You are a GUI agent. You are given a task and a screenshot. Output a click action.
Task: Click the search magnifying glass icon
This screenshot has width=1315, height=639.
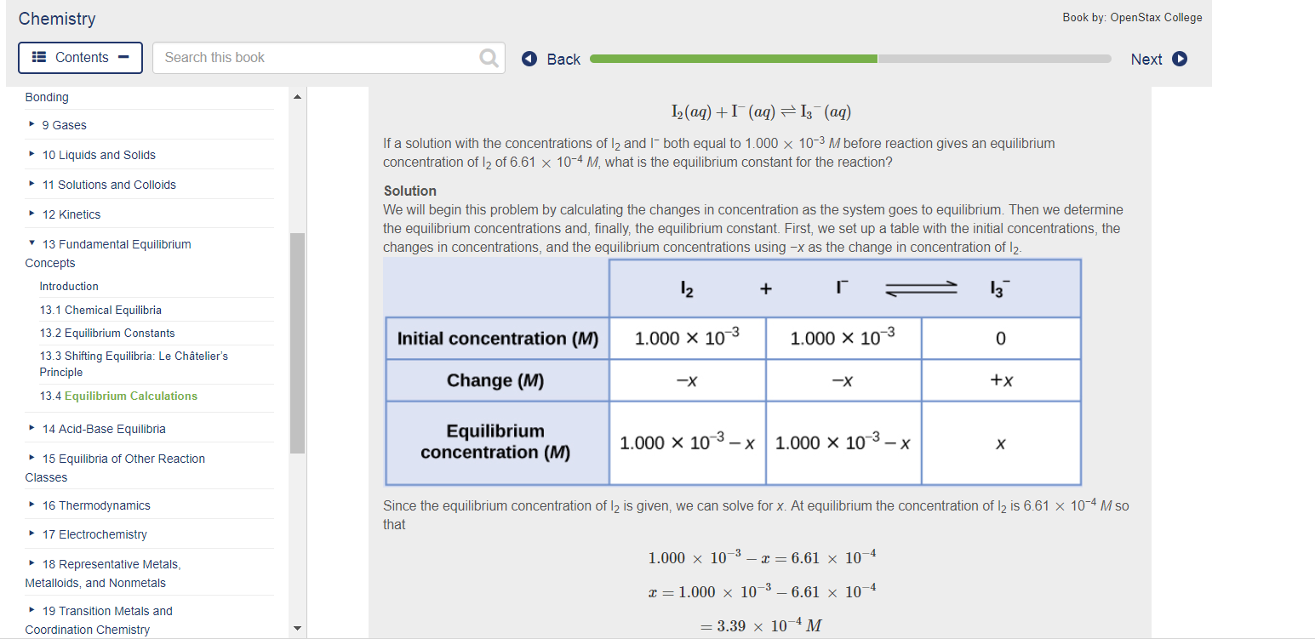(488, 57)
